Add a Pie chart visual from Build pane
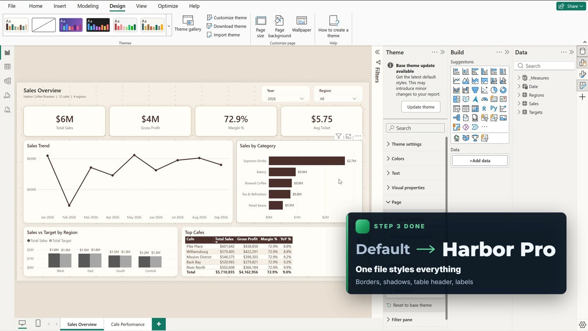This screenshot has width=588, height=331. tap(494, 90)
